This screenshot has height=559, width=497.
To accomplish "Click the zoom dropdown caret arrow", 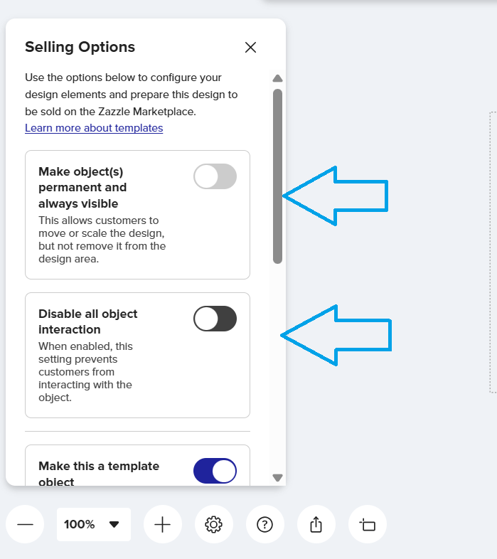I will [x=114, y=525].
